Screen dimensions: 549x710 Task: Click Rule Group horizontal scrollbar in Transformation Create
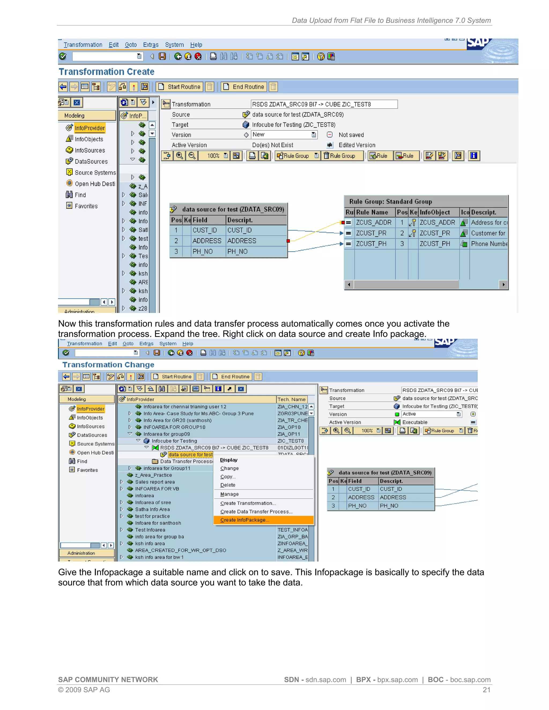pos(406,285)
